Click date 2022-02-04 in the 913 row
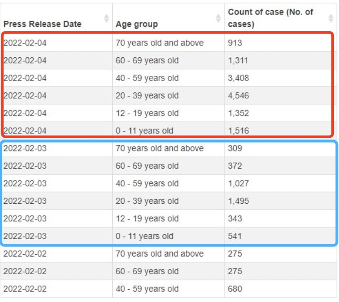The width and height of the screenshot is (339, 302). [25, 43]
